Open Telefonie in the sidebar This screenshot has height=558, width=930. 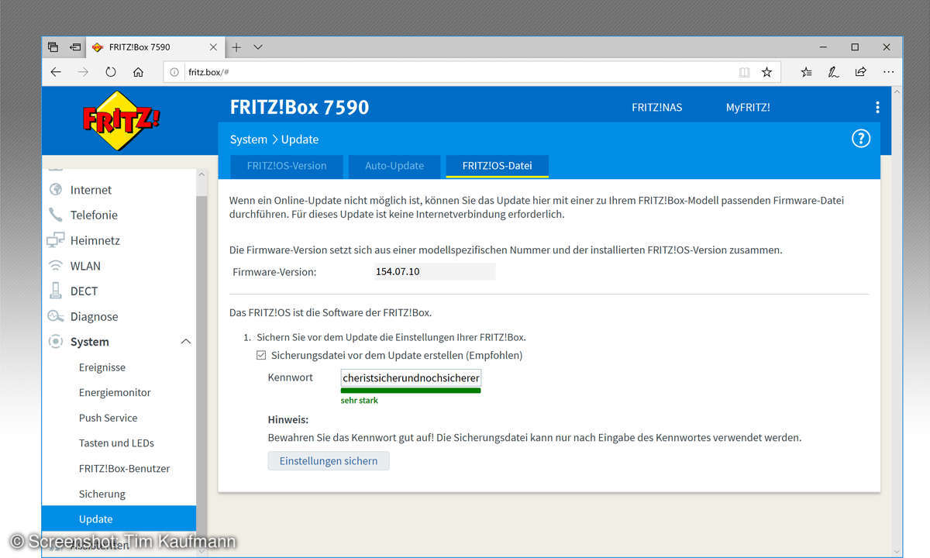click(x=94, y=215)
